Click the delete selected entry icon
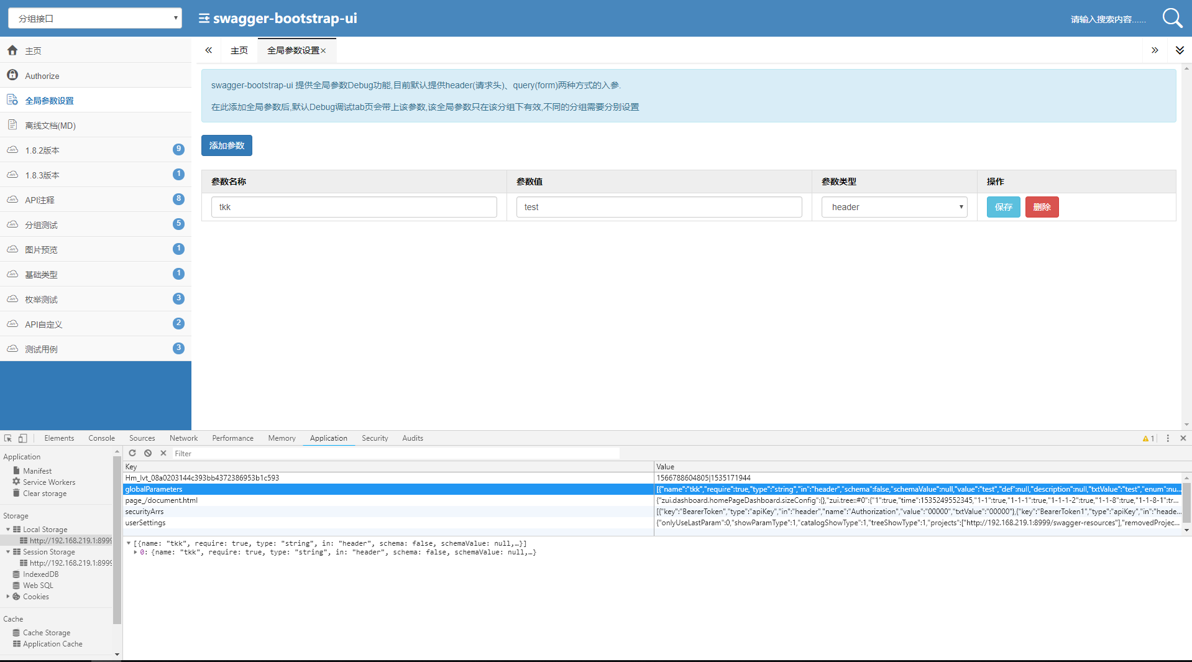The width and height of the screenshot is (1192, 662). coord(163,453)
